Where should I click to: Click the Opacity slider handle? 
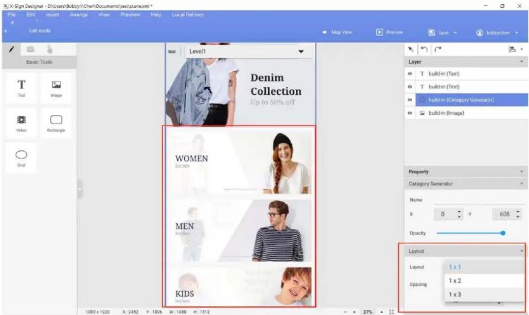(x=503, y=233)
